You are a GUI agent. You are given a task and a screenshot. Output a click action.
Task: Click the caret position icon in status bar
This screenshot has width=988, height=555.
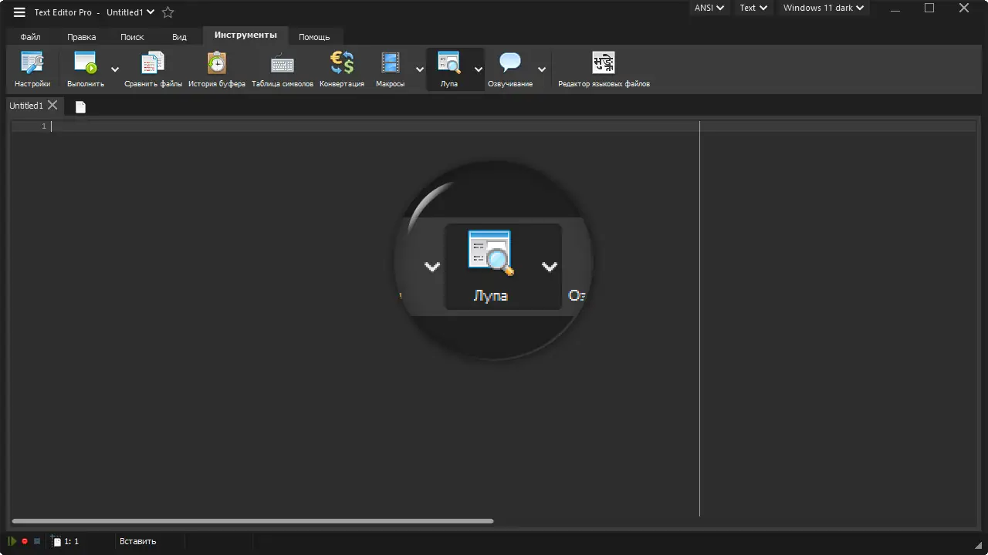point(56,541)
